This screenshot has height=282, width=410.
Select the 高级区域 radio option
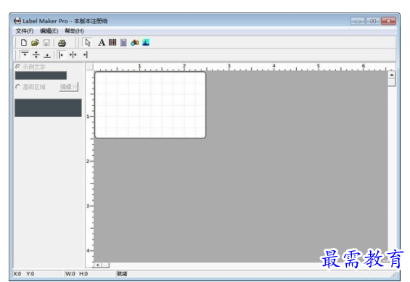point(17,87)
